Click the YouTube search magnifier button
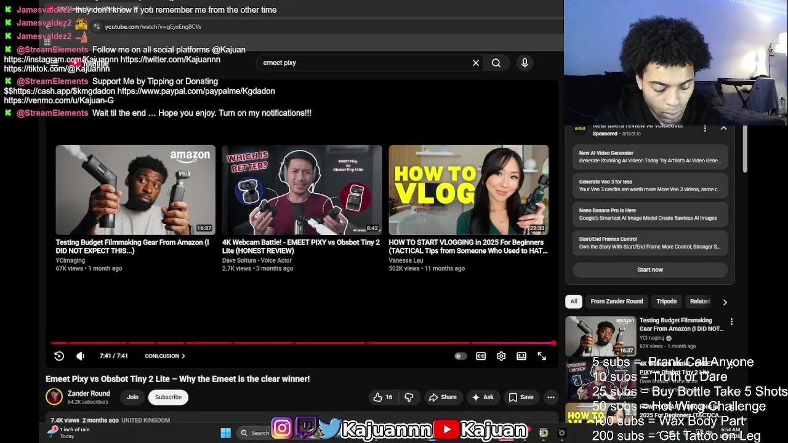This screenshot has width=788, height=443. pyautogui.click(x=496, y=63)
